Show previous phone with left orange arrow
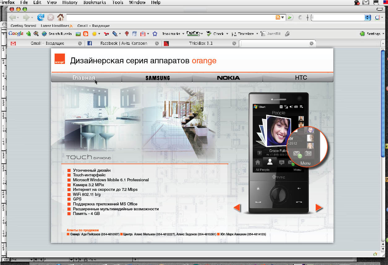Viewport: 388px width, 265px height. [x=237, y=208]
